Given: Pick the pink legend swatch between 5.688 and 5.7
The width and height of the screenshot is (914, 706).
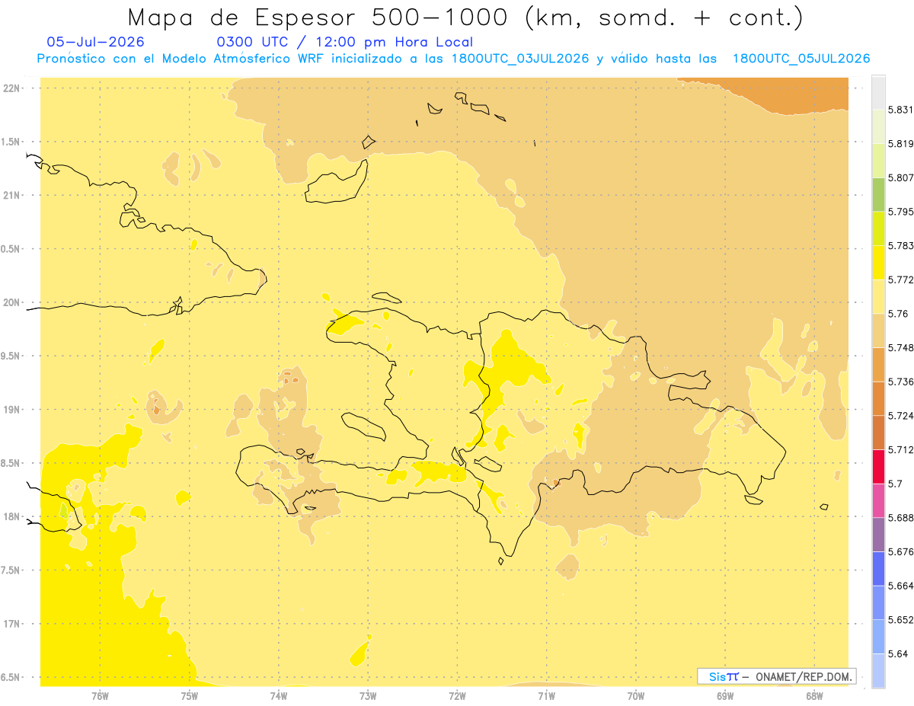Looking at the screenshot, I should click(878, 500).
